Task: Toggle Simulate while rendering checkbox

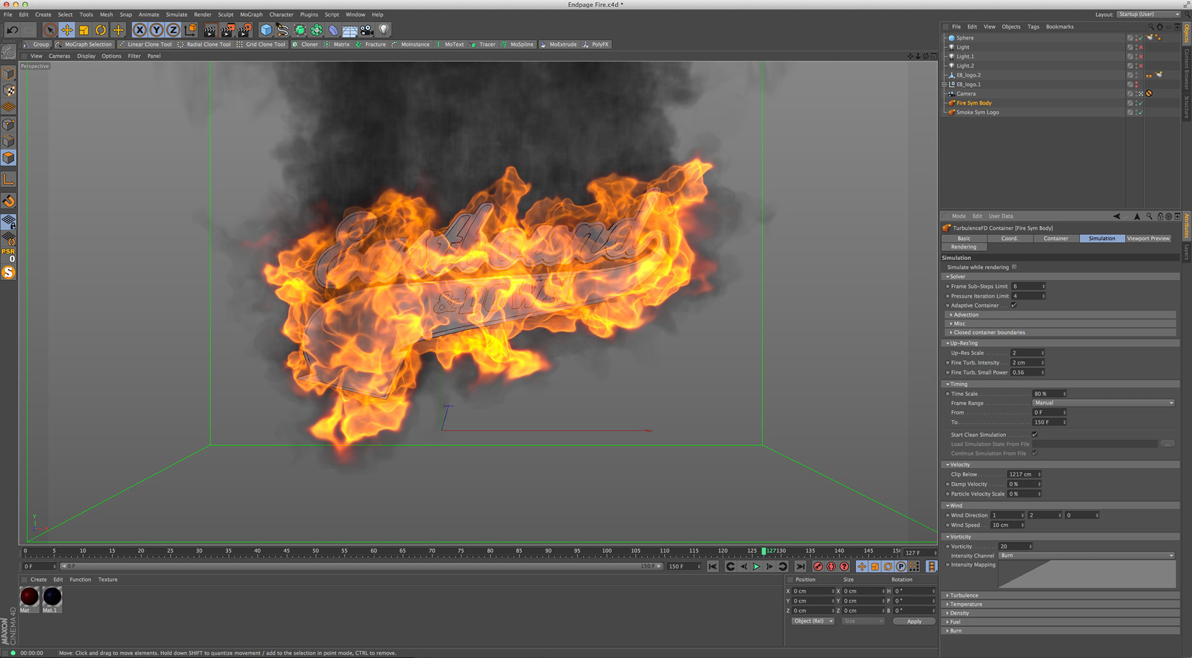Action: coord(1014,268)
